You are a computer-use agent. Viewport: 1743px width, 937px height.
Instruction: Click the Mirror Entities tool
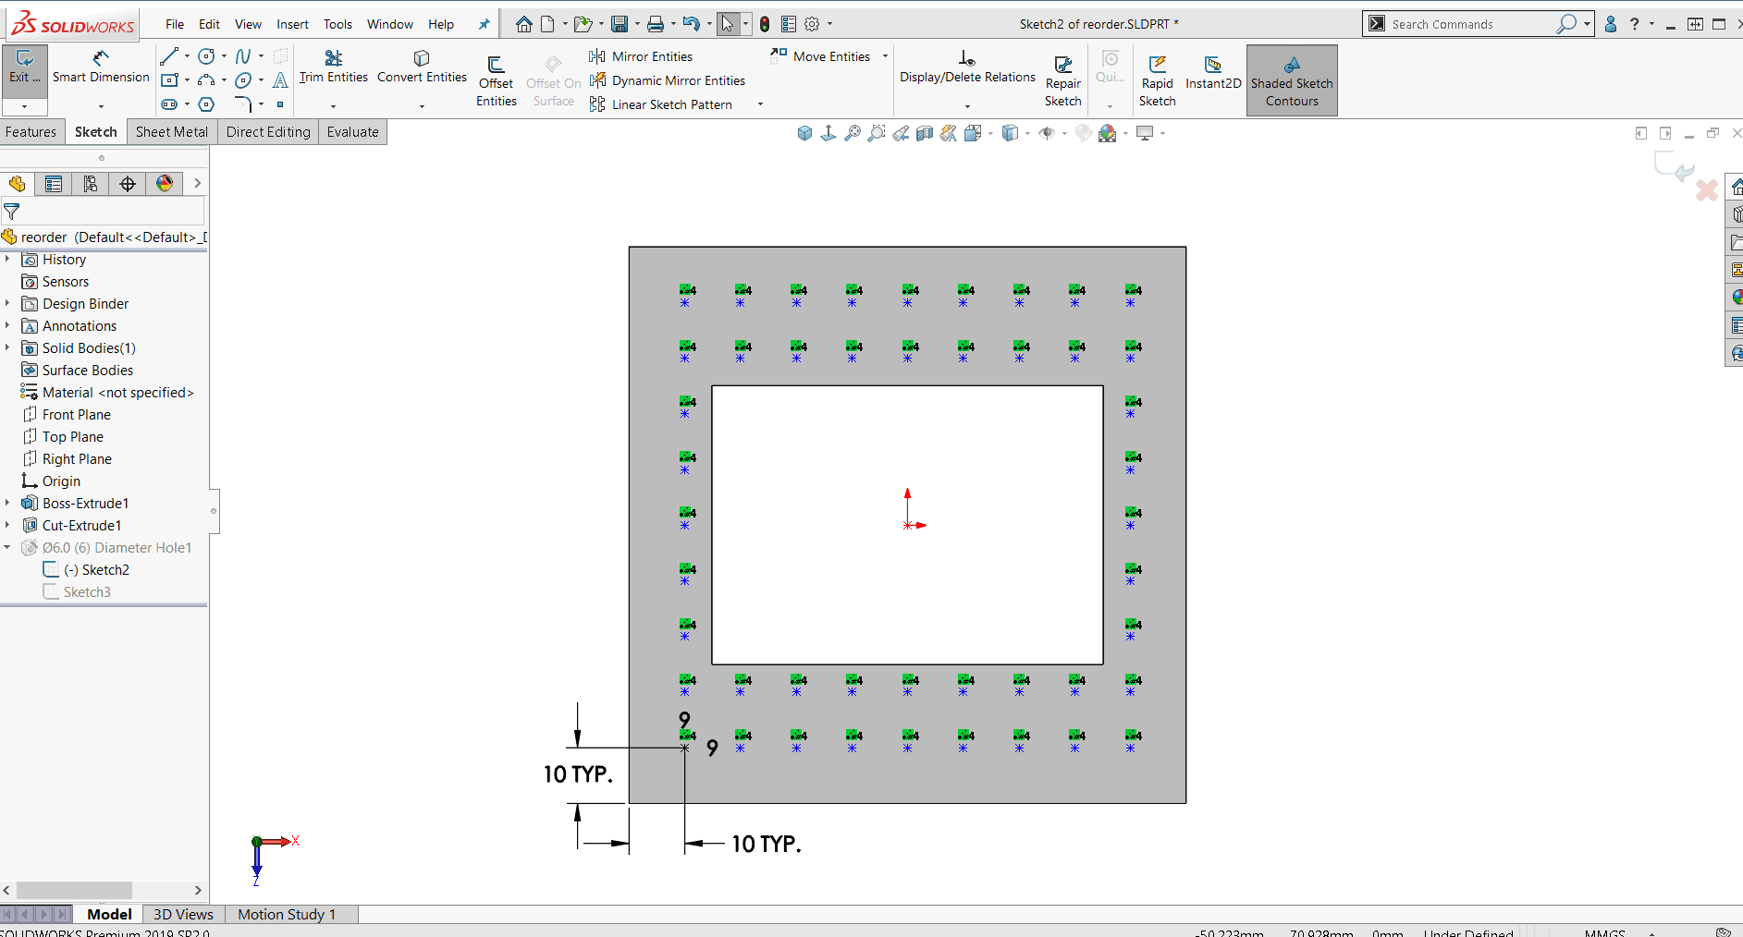coord(641,56)
